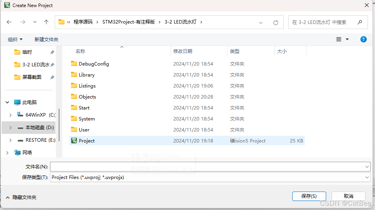Click the 3-2 LED流水 pin icon

(x=52, y=65)
